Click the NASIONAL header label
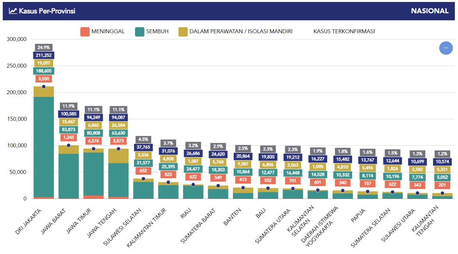Viewport: 458px width, 254px height. coord(429,11)
